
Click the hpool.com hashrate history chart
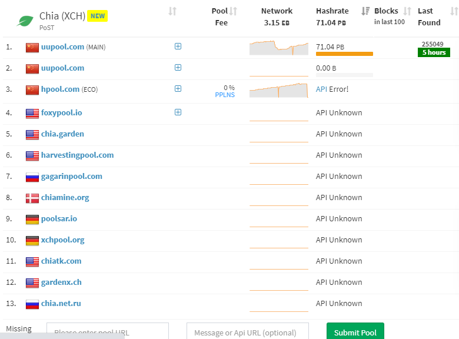click(279, 90)
